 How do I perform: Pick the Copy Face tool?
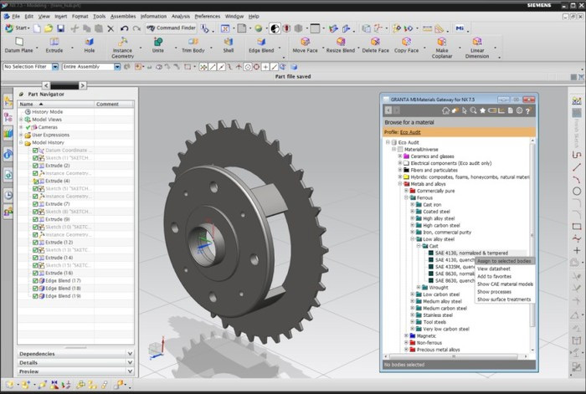(x=406, y=45)
